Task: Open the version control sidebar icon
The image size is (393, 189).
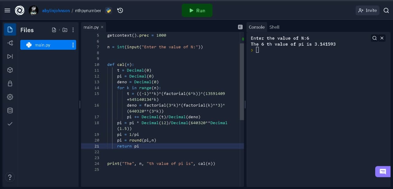Action: (10, 43)
